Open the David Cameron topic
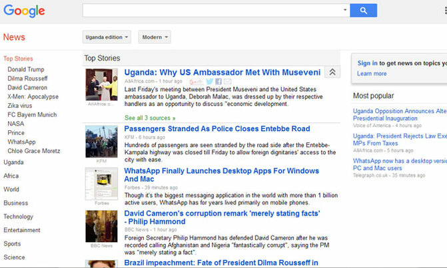Viewport: 447px width, 268px height. pyautogui.click(x=27, y=87)
